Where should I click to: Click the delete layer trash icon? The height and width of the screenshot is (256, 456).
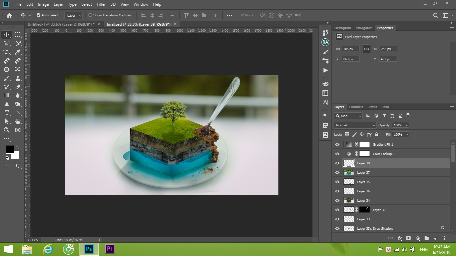click(444, 238)
